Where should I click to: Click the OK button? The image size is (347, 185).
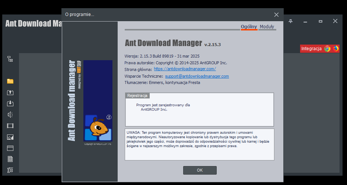[200, 170]
